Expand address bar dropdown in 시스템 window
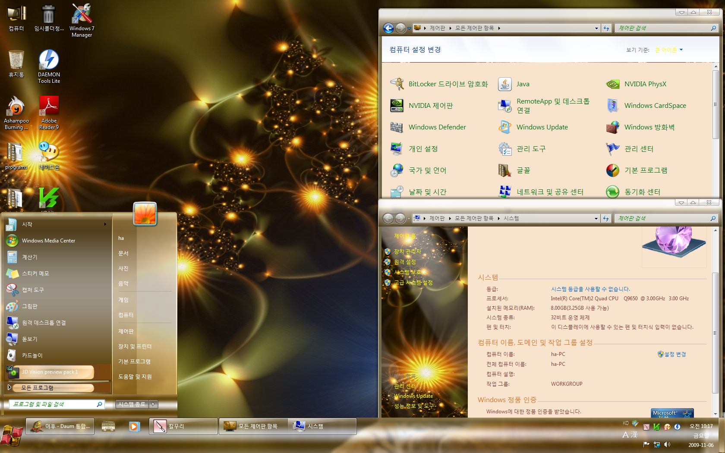Screen dimensions: 725x453 [596, 218]
